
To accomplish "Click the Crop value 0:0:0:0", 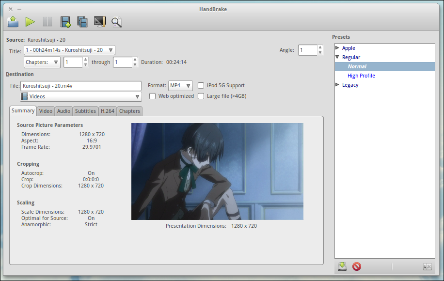I will 91,179.
